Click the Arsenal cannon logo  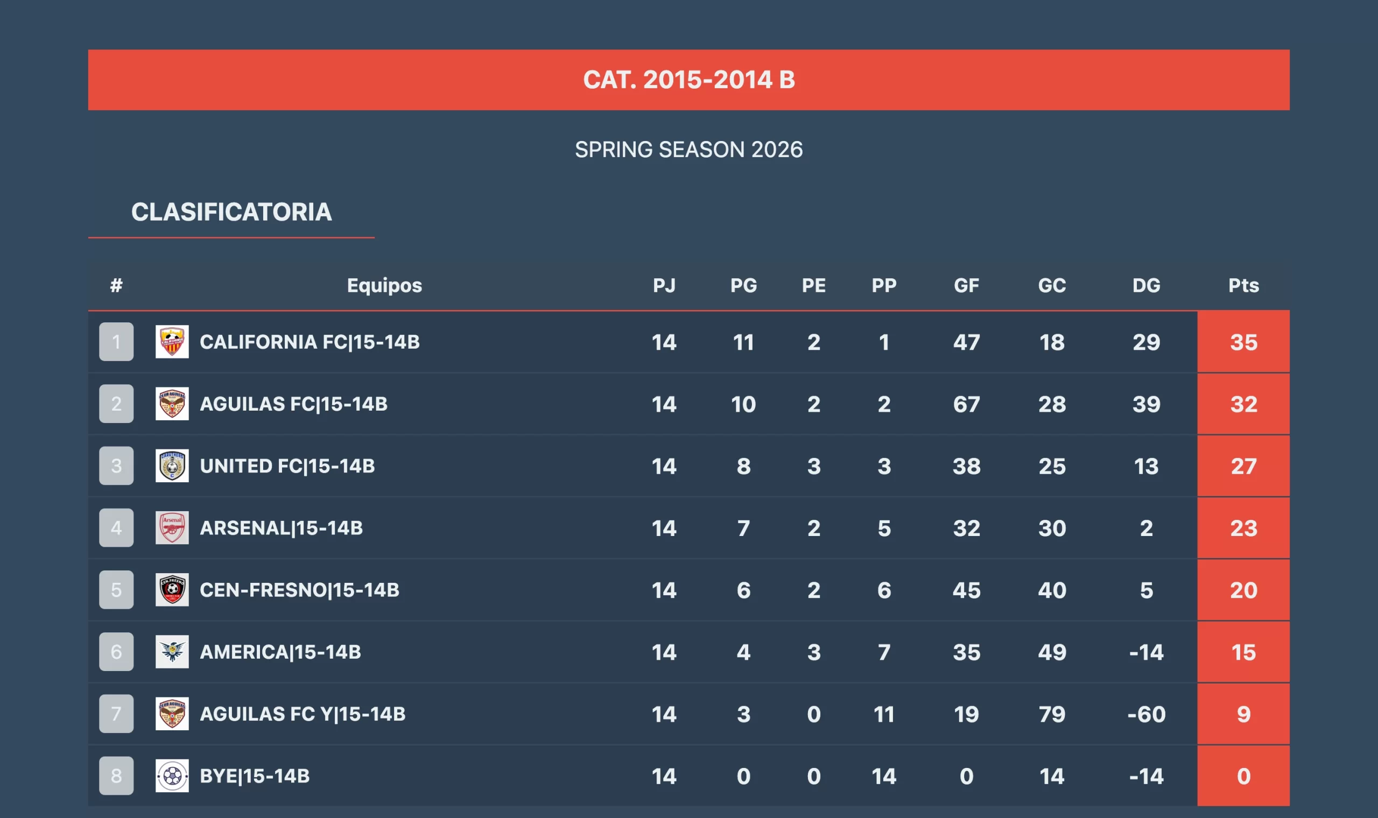click(x=171, y=528)
